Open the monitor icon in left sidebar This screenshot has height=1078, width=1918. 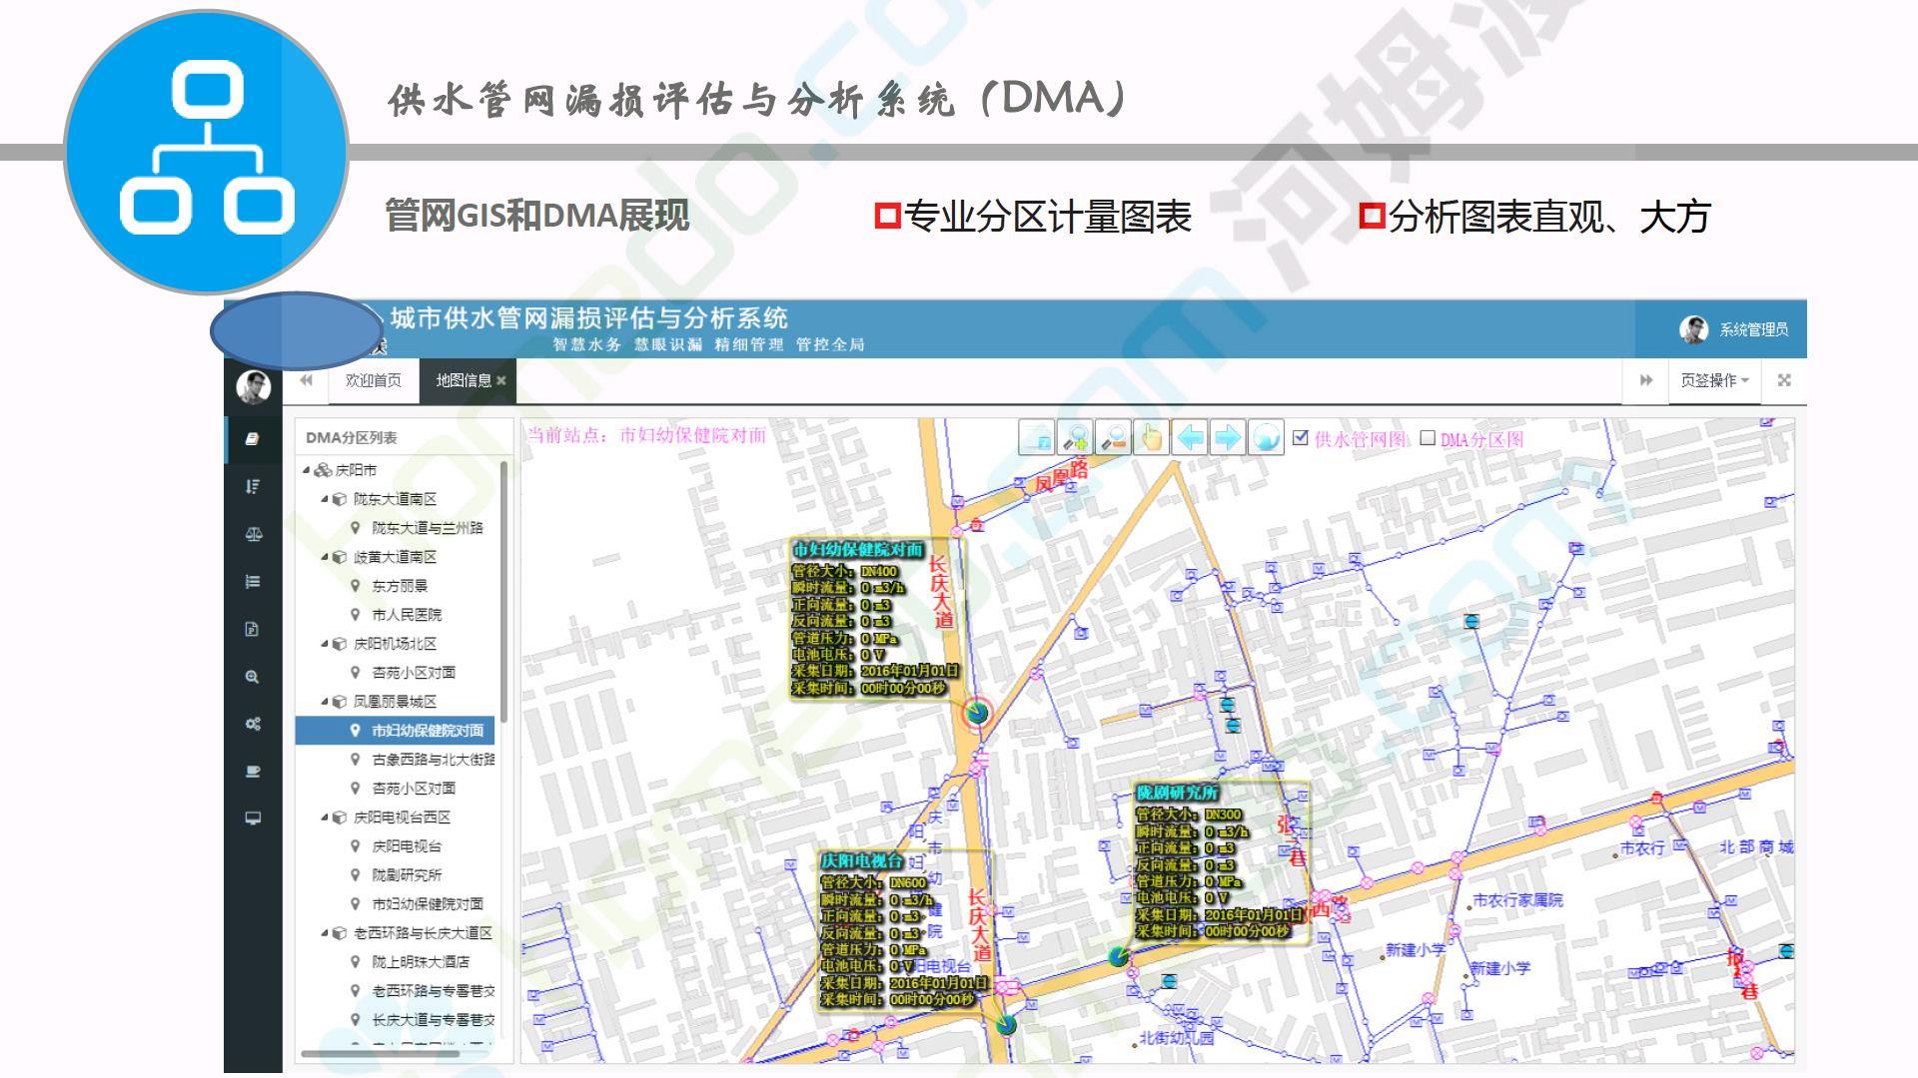coord(253,818)
